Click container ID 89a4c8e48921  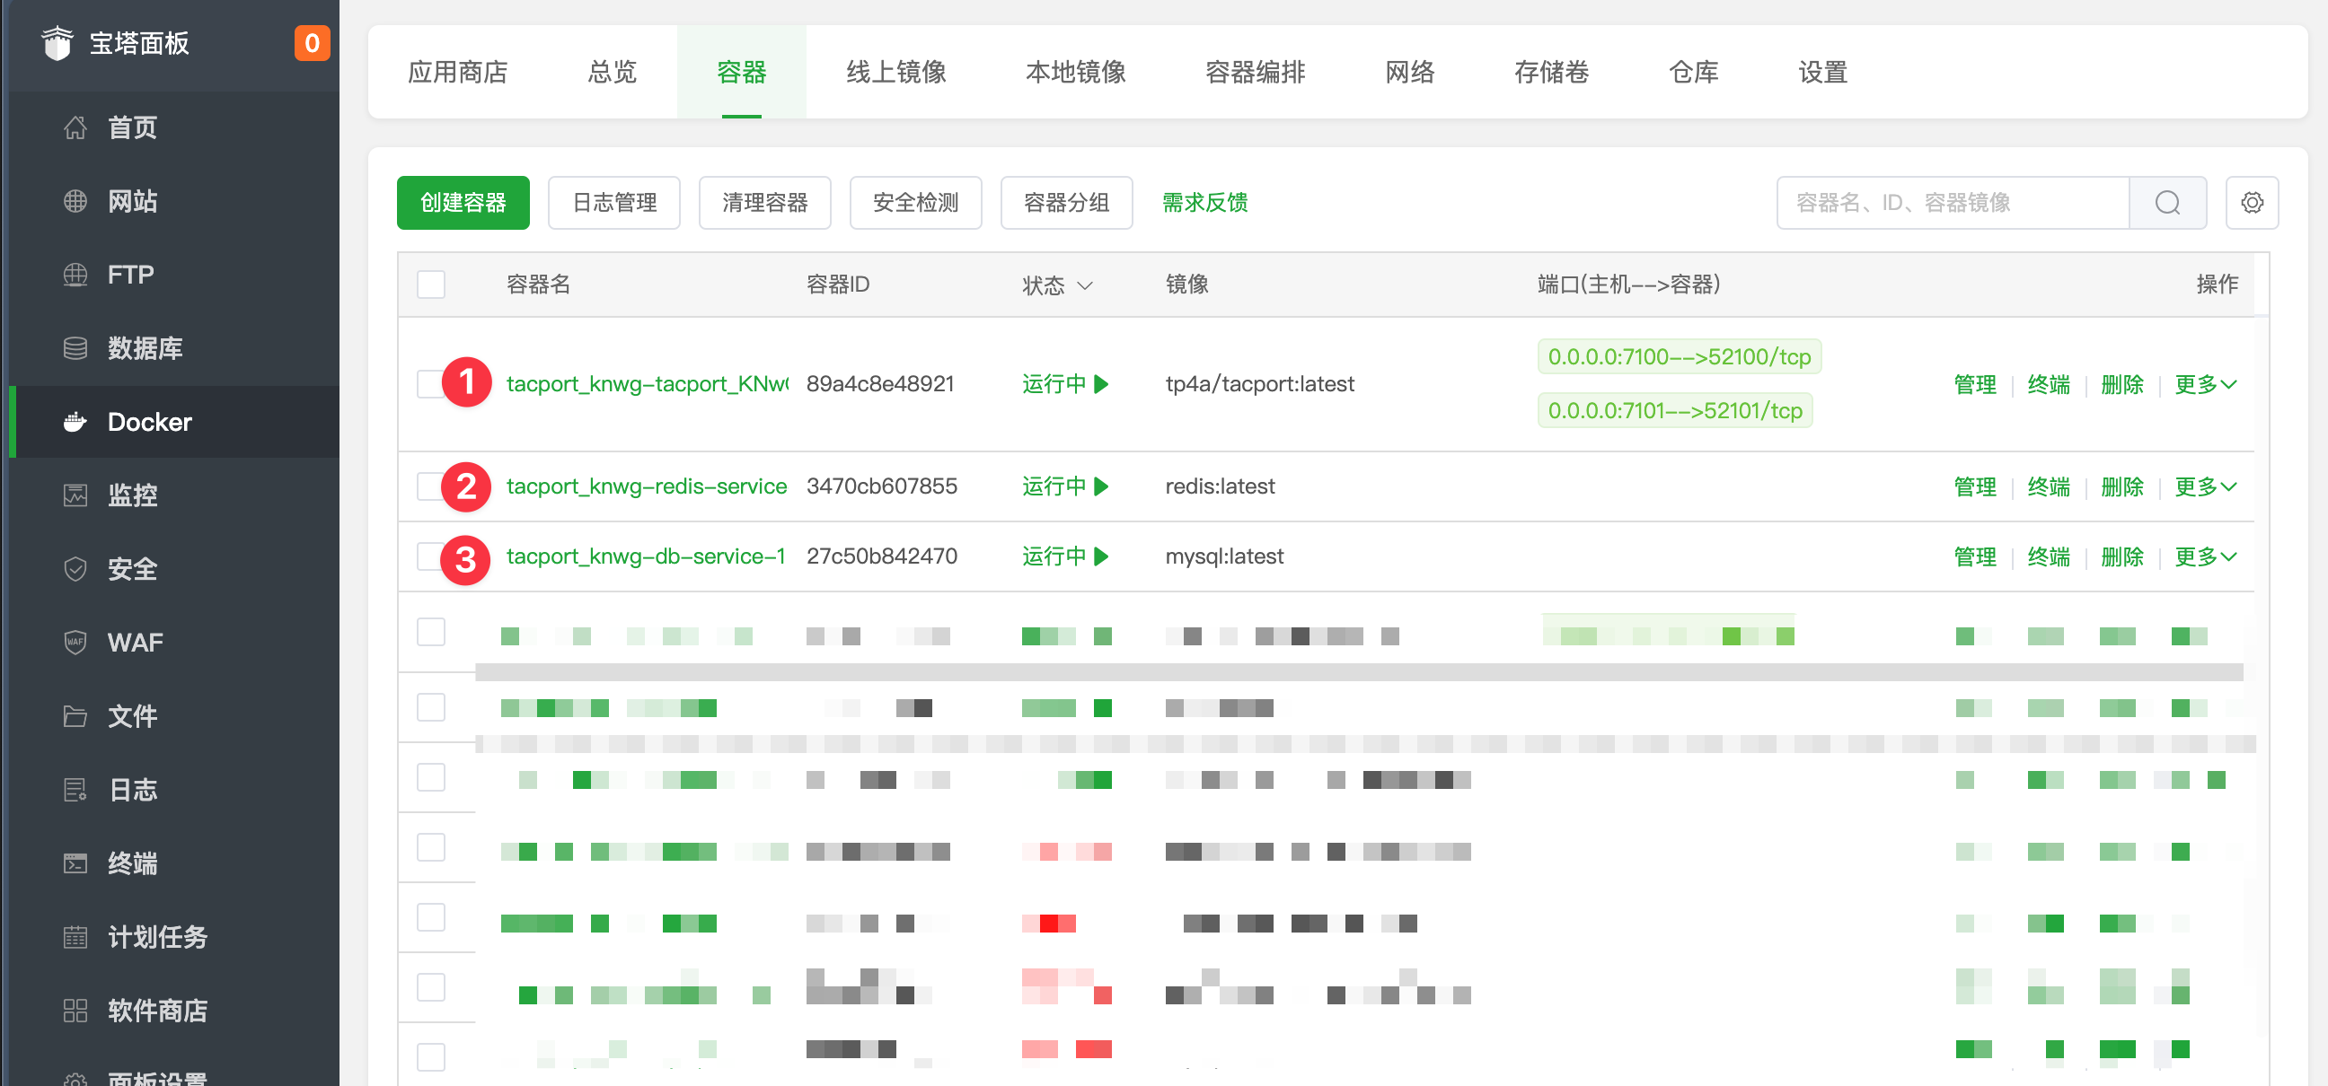879,384
